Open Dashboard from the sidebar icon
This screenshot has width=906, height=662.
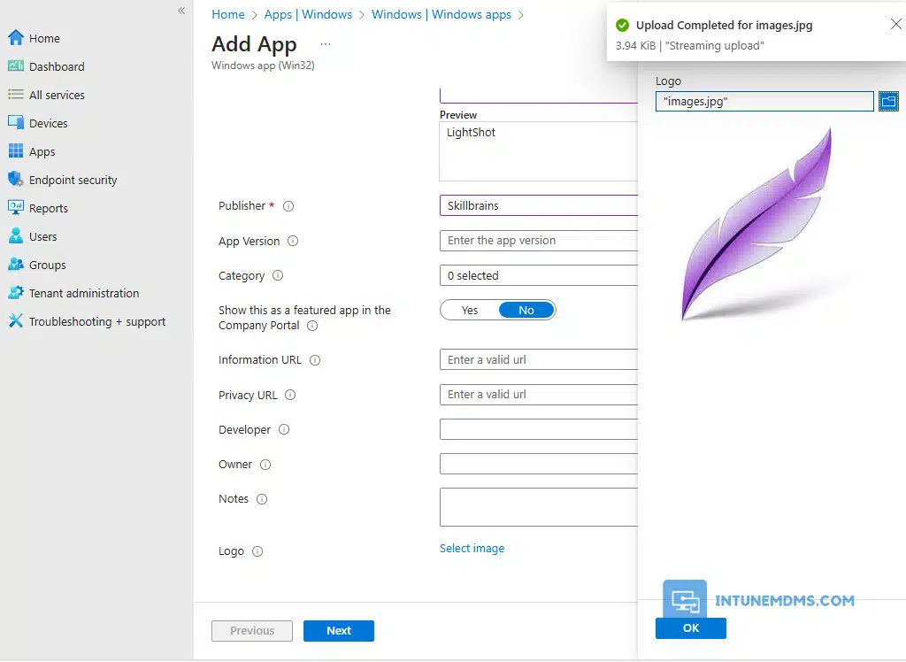(x=15, y=66)
